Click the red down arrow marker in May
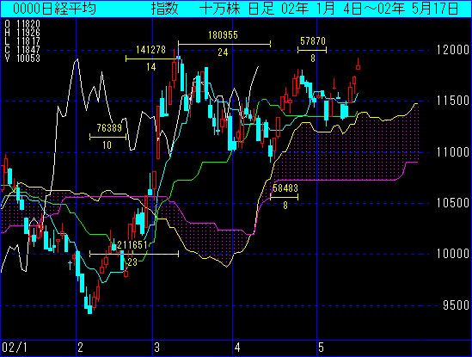This screenshot has width=472, height=357. (334, 84)
